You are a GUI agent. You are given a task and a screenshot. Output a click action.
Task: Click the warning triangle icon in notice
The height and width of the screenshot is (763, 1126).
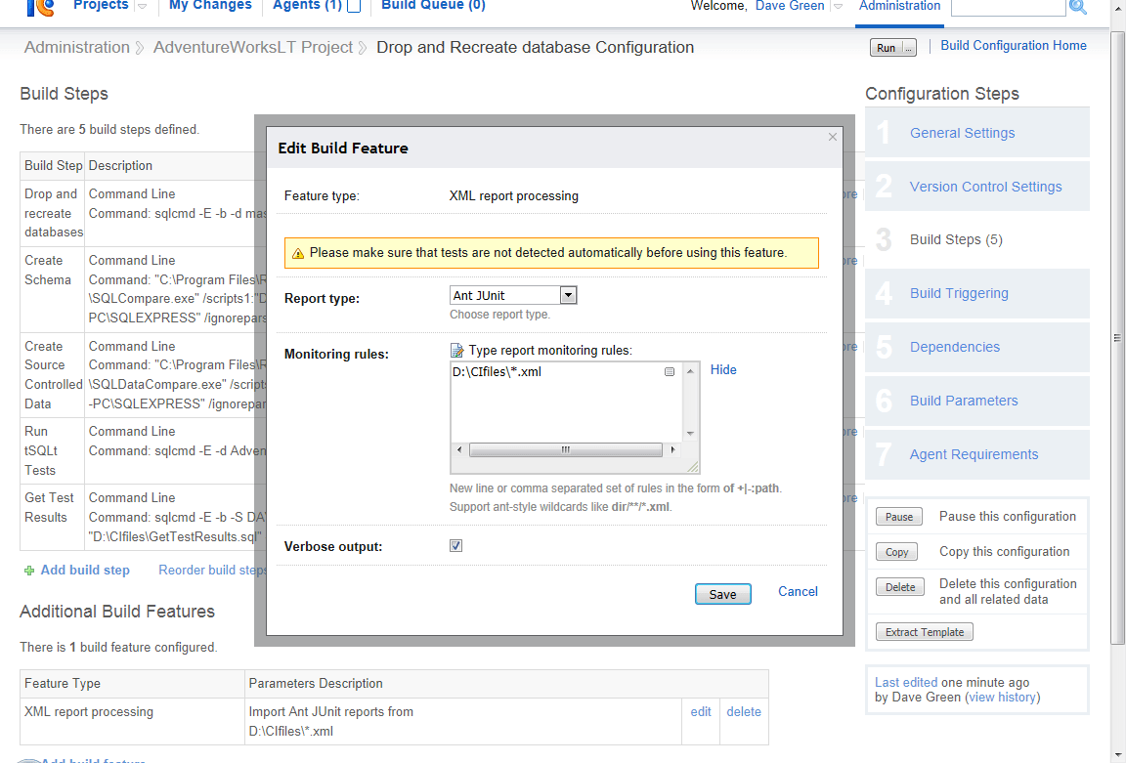(x=298, y=253)
